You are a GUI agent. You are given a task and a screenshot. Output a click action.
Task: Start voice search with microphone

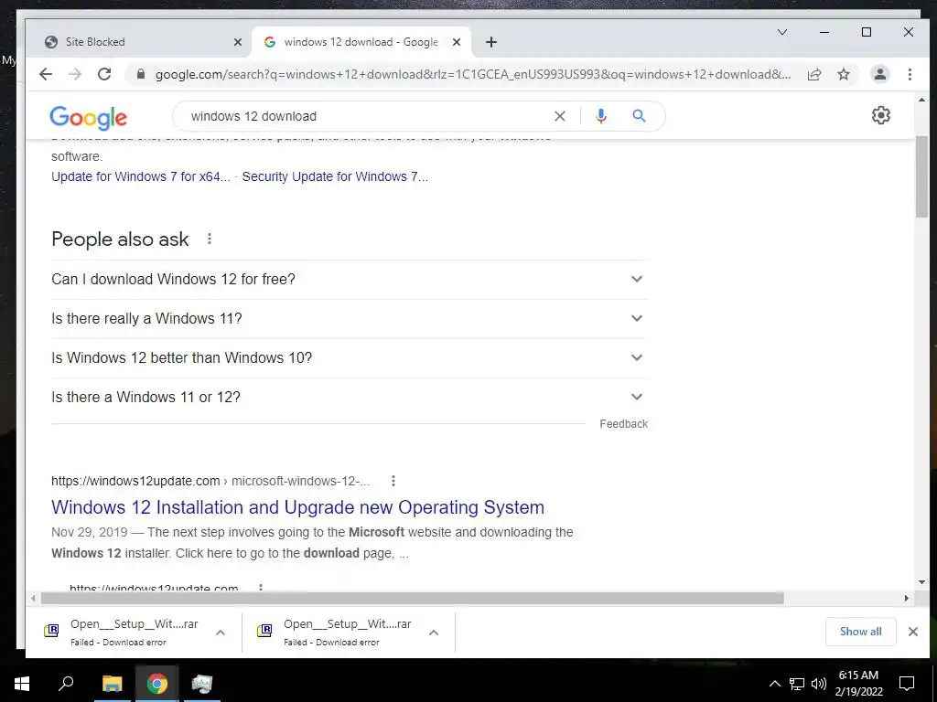click(x=600, y=116)
